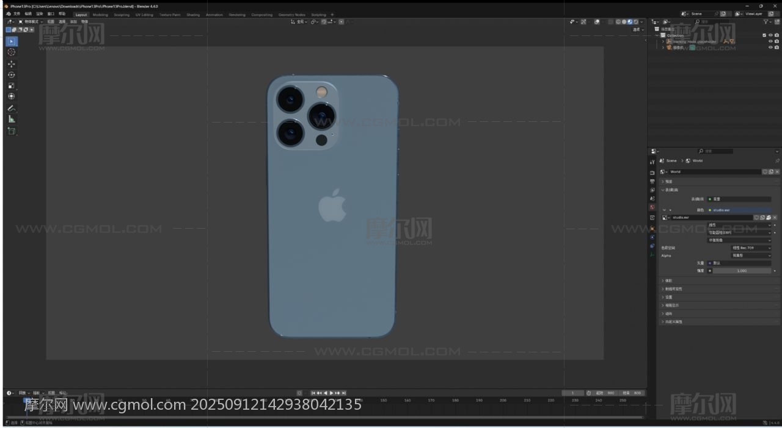The height and width of the screenshot is (428, 782).
Task: Open the Tool properties tab
Action: point(652,162)
